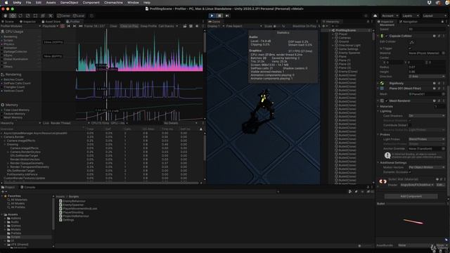
Task: Collapse Additional Settings section
Action: (378, 162)
